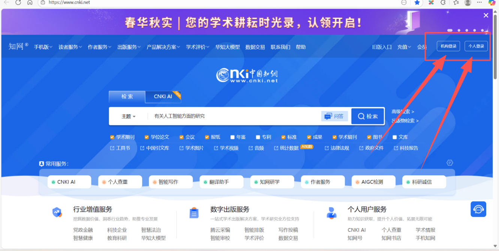This screenshot has width=499, height=251.
Task: Toggle the 标准 checkbox off
Action: coord(283,137)
